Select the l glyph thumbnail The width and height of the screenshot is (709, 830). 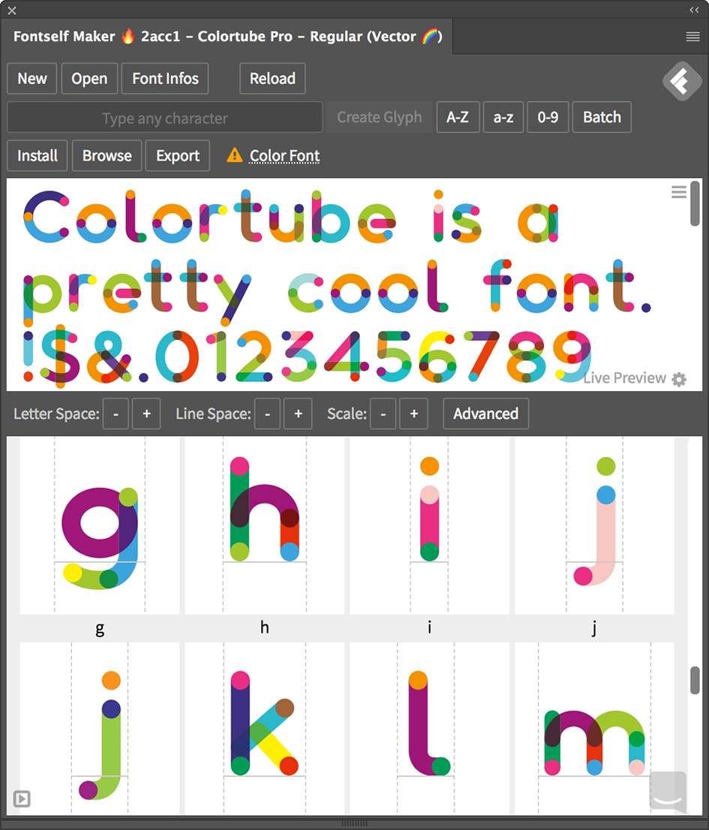click(x=430, y=729)
